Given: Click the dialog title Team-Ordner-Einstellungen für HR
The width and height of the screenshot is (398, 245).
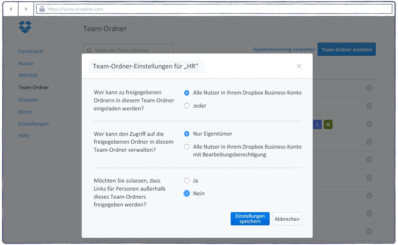Looking at the screenshot, I should click(146, 66).
